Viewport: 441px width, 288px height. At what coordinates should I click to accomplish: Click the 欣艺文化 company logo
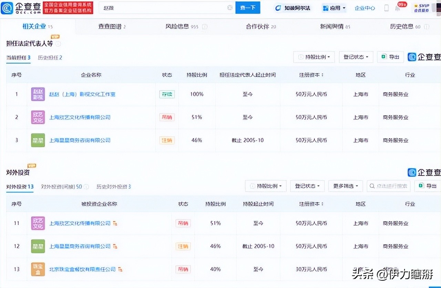(x=38, y=117)
